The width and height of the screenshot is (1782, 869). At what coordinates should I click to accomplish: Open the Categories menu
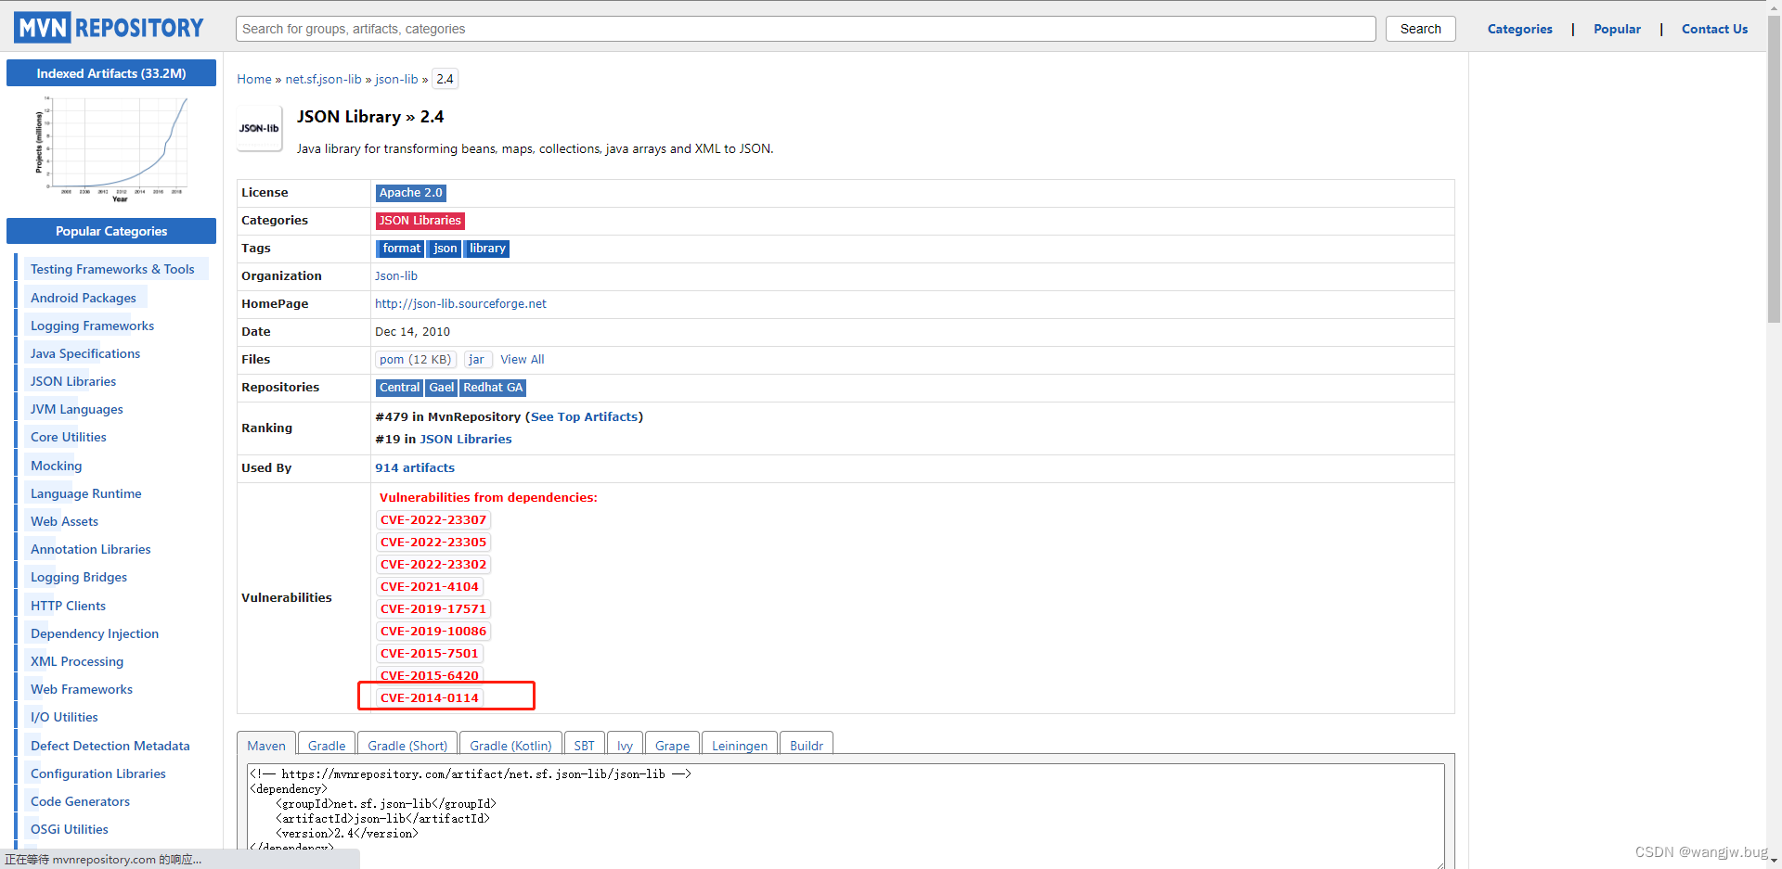(1519, 29)
